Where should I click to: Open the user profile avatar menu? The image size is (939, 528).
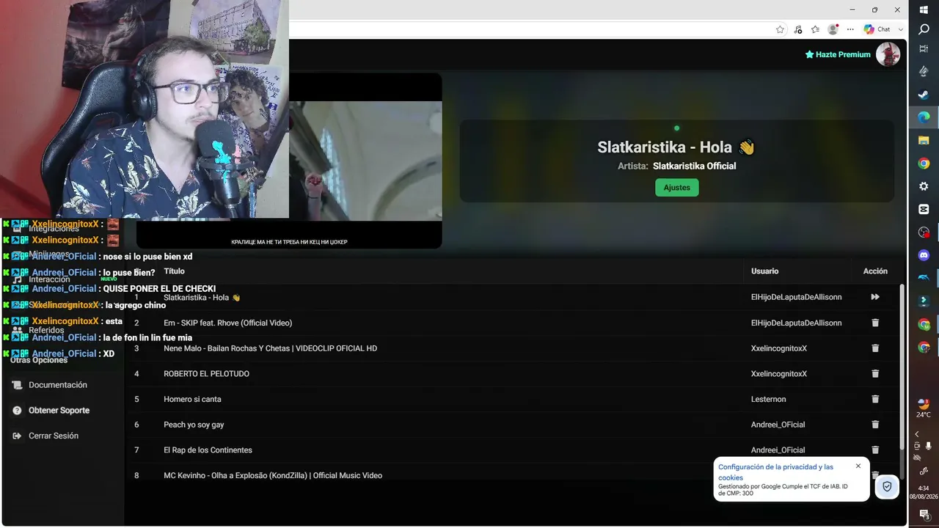[x=888, y=54]
